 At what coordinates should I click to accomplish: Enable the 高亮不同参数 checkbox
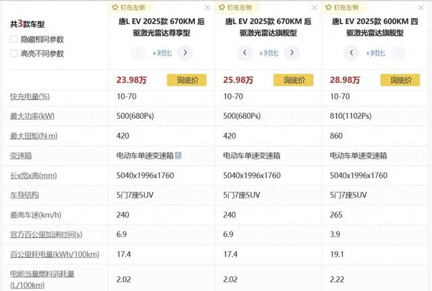click(x=13, y=53)
